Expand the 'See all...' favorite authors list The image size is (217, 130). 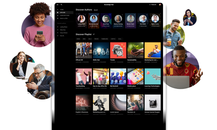coord(62,36)
